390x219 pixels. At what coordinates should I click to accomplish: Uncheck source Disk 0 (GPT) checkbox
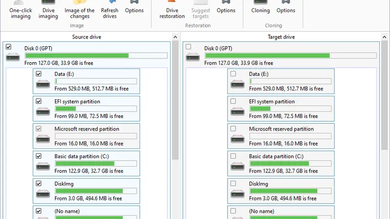coord(9,47)
